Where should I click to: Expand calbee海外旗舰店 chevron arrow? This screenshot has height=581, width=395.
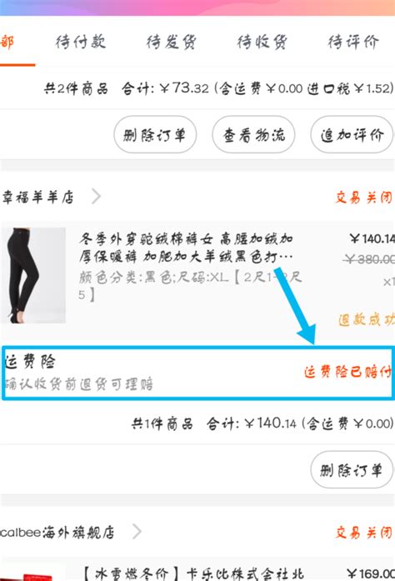coord(137,532)
